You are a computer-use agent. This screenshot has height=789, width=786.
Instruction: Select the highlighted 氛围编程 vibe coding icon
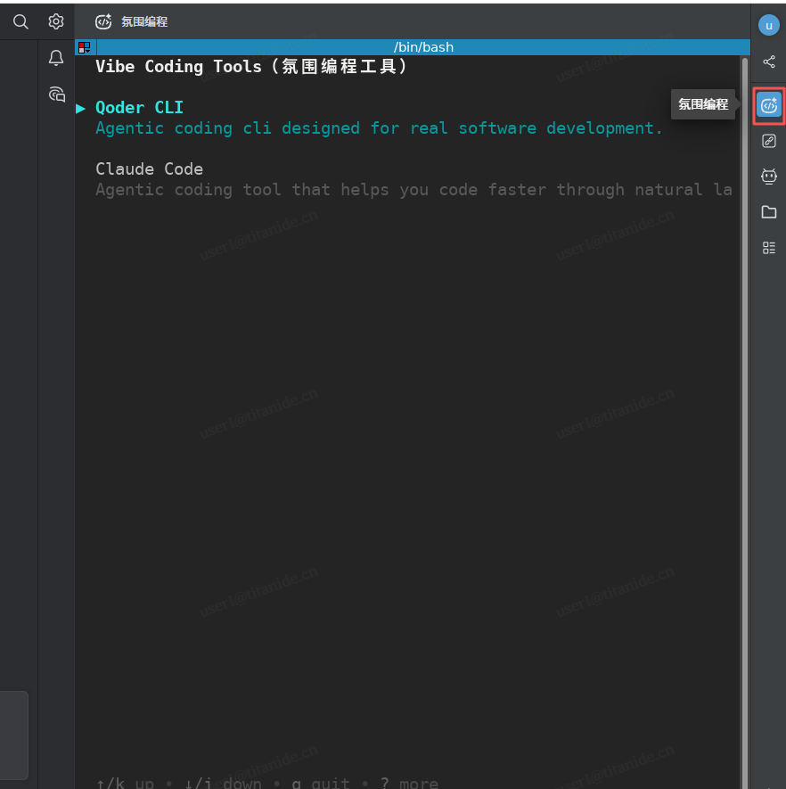(x=769, y=106)
